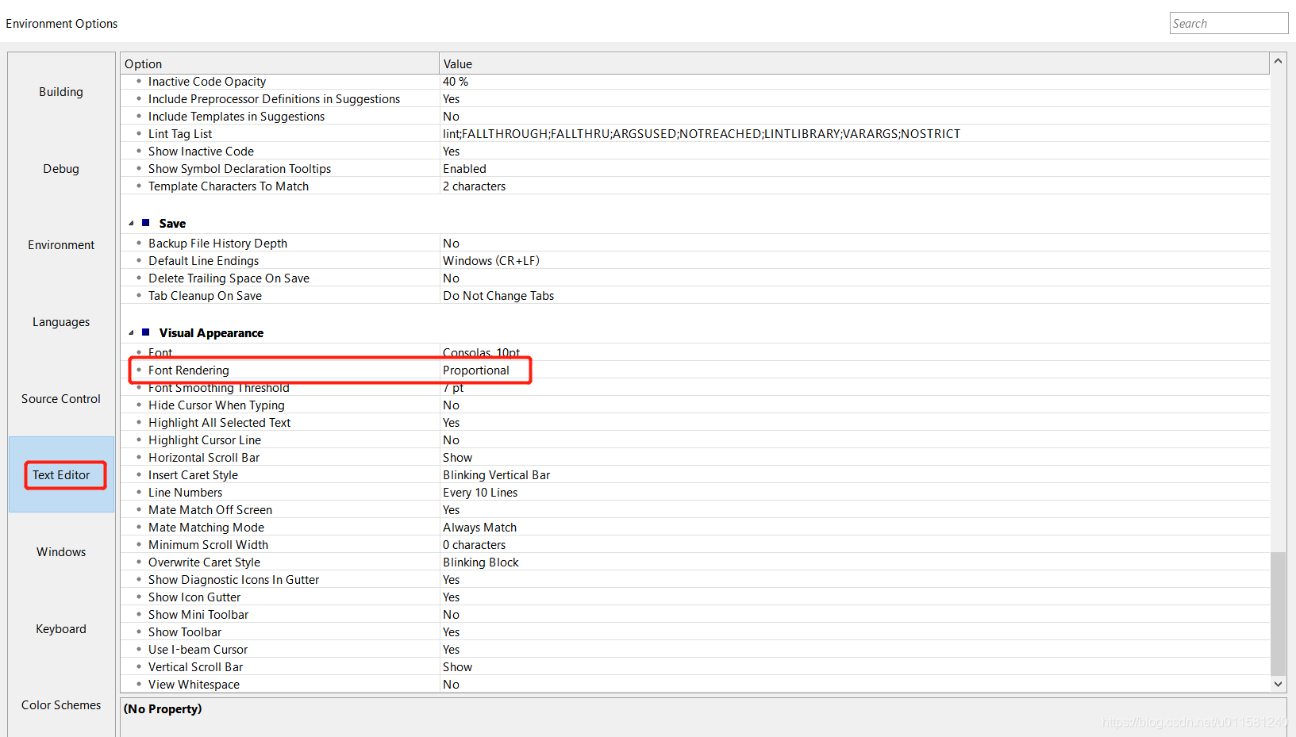The height and width of the screenshot is (737, 1296).
Task: Open the Keyboard settings page
Action: click(x=61, y=628)
